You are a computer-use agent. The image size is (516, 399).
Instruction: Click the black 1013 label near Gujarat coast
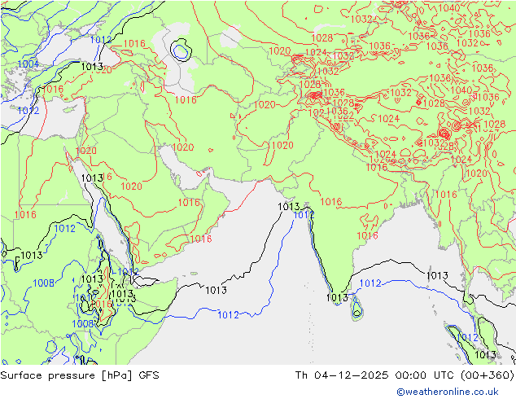[289, 207]
